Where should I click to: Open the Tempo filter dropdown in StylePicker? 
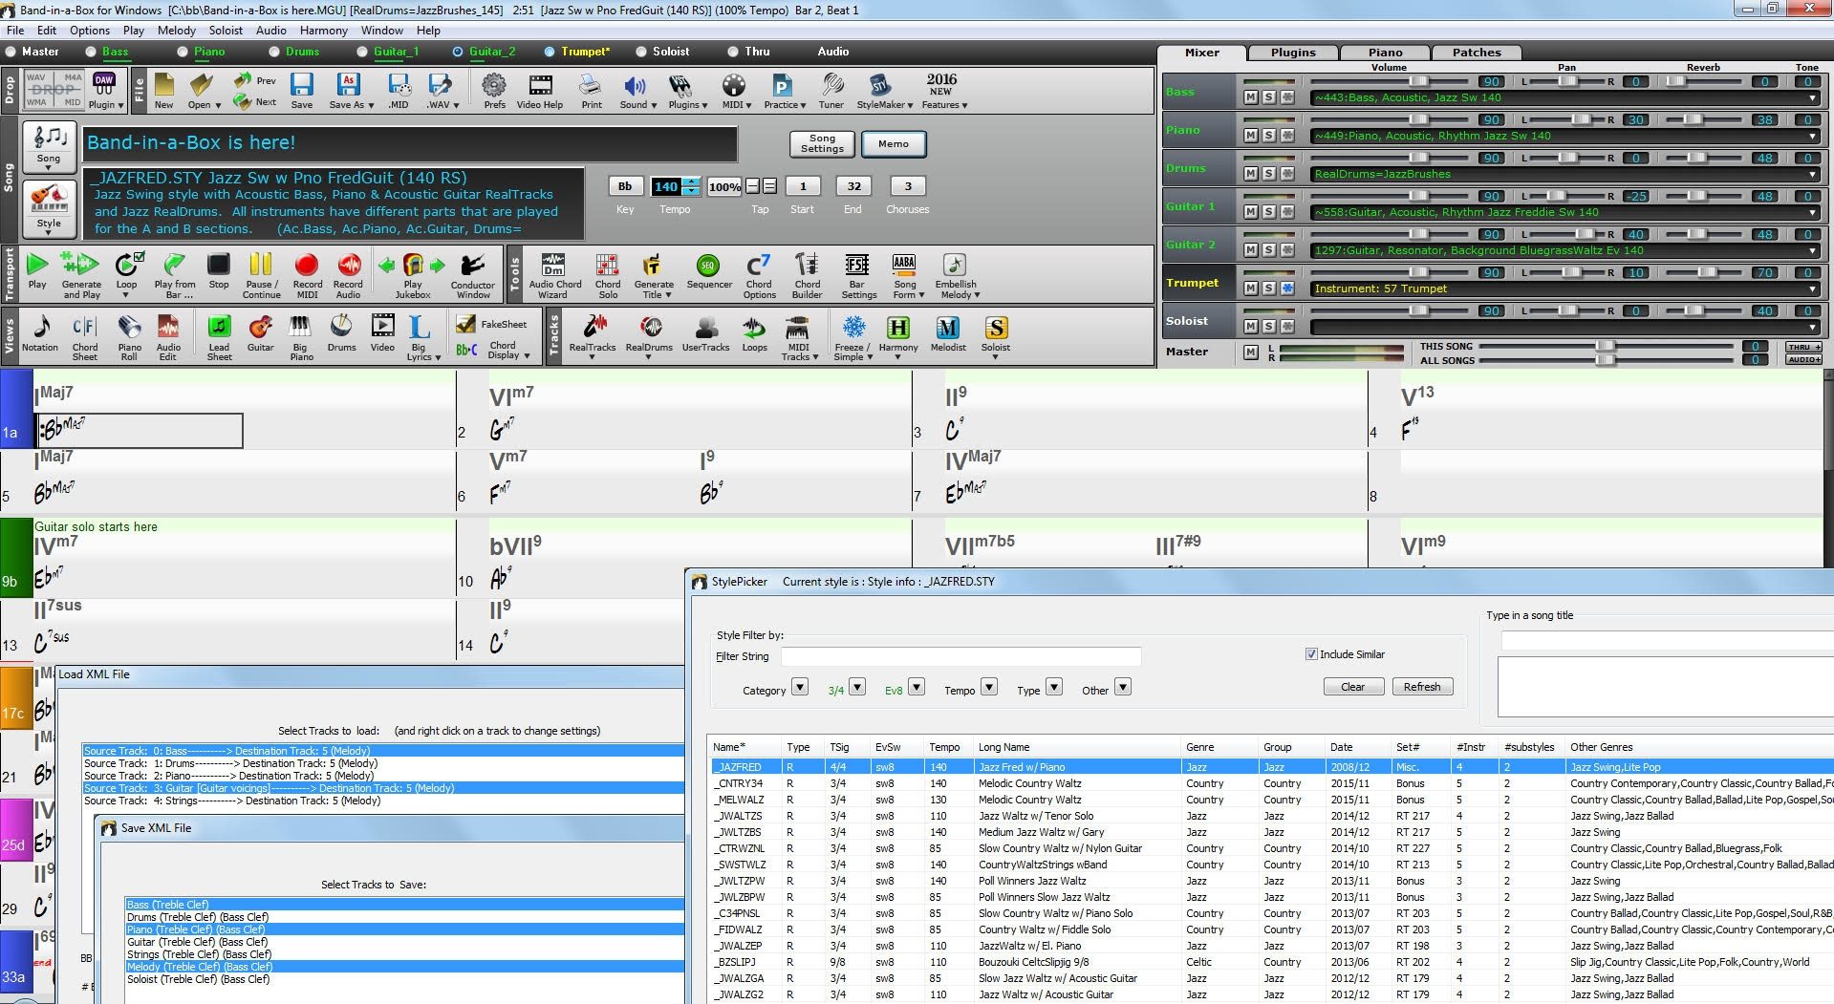pyautogui.click(x=989, y=687)
